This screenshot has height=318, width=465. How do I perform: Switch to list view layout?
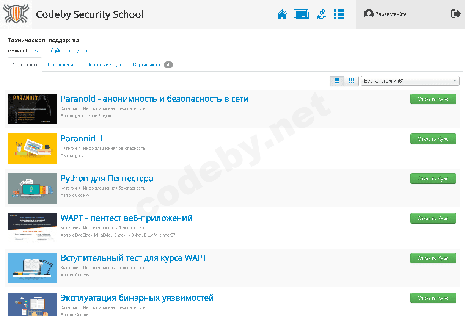click(337, 81)
